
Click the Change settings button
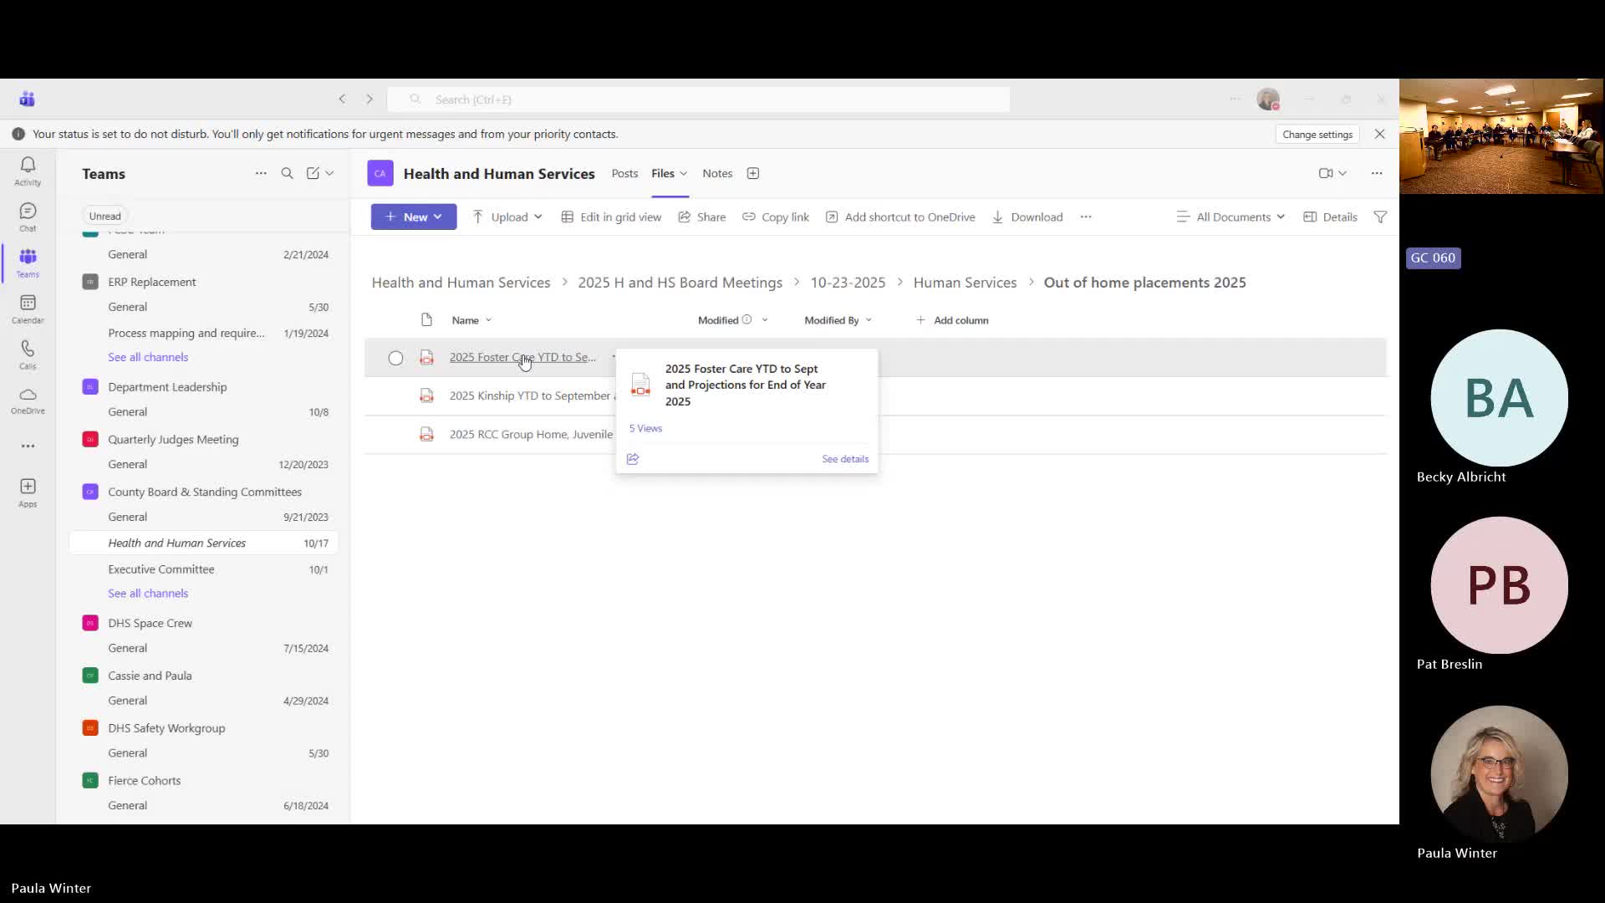pos(1317,134)
